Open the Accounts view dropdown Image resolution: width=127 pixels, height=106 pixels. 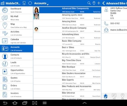pyautogui.click(x=41, y=3)
